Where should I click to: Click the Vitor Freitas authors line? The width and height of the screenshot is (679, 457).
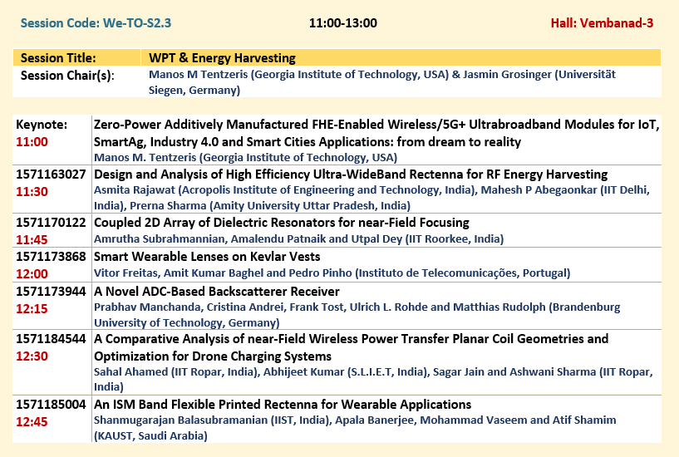click(x=332, y=273)
